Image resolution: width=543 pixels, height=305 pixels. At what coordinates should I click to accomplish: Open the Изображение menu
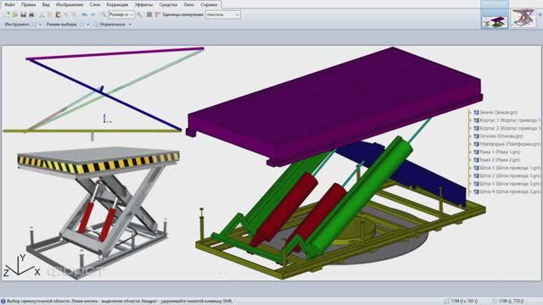[x=70, y=5]
